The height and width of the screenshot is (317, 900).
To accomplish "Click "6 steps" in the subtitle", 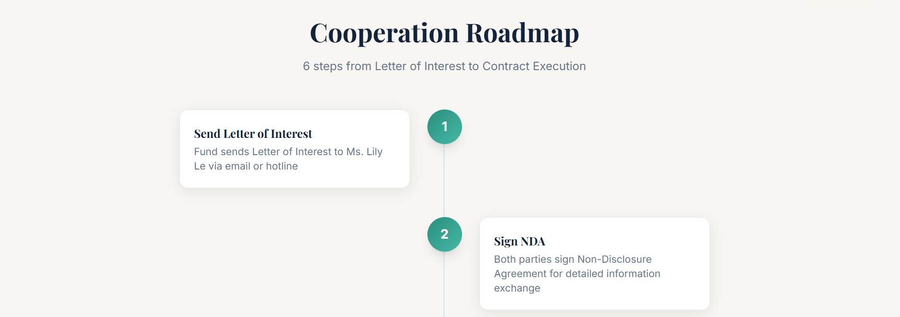I will 323,66.
